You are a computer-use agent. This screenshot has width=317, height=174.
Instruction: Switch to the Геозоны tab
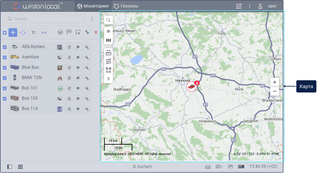tap(126, 6)
